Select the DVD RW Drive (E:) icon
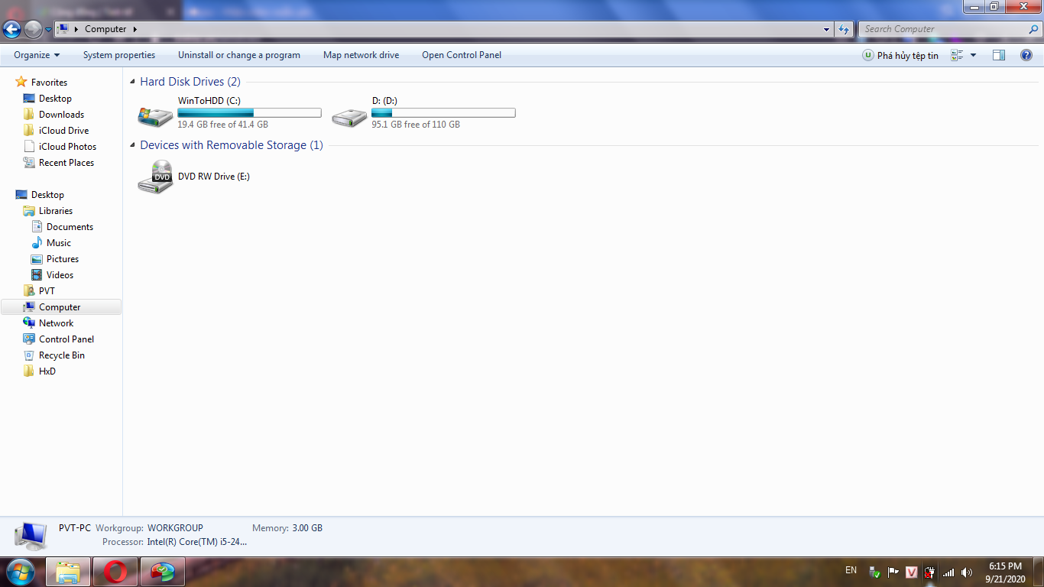 (x=155, y=177)
